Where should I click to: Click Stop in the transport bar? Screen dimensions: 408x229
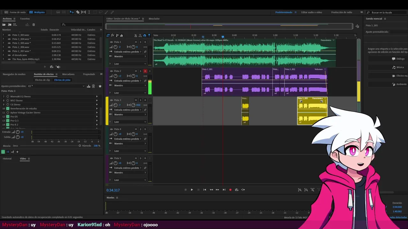186,190
